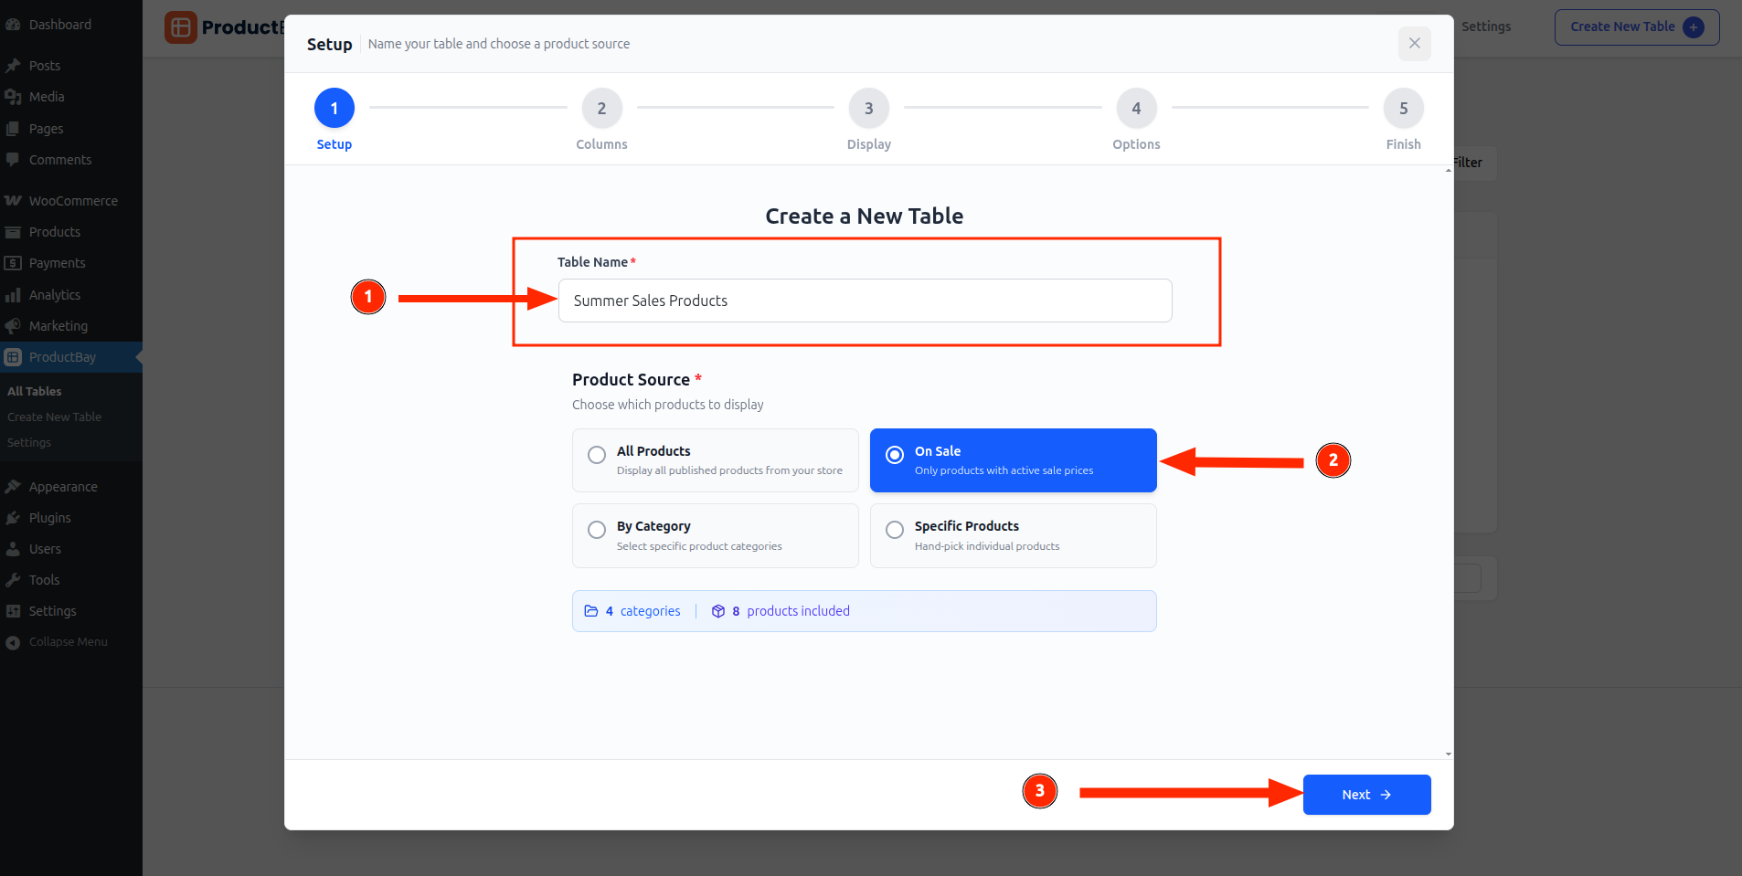
Task: Select the All Products radio button
Action: tap(596, 454)
